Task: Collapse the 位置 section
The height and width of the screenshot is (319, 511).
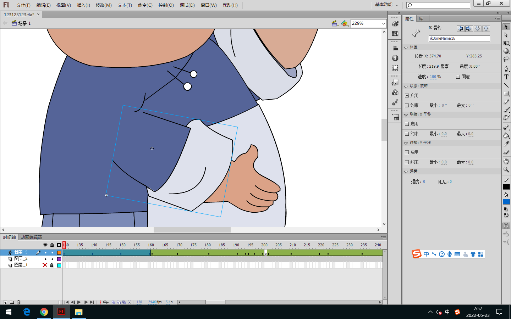Action: [x=406, y=47]
